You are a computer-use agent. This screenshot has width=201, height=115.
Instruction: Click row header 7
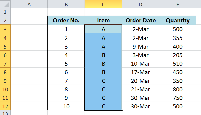pos(5,63)
